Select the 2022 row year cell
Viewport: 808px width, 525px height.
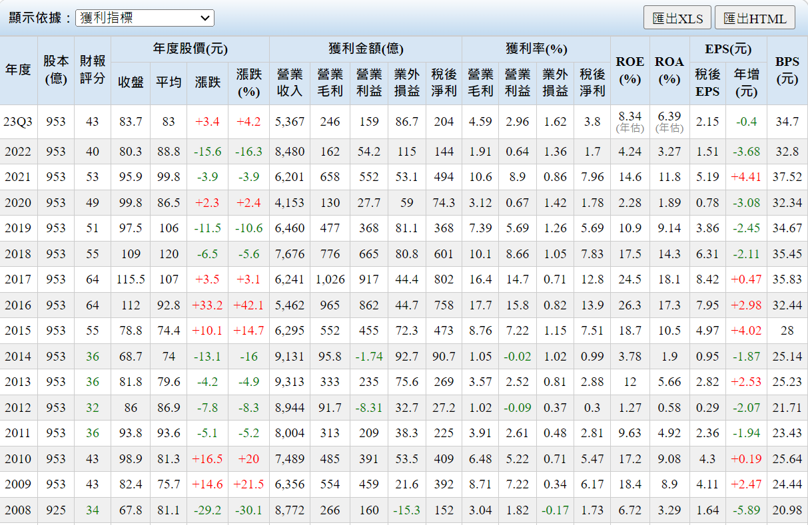click(18, 152)
